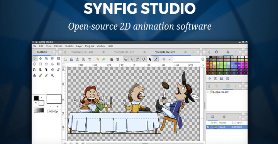Viewport: 278px width, 144px height.
Task: Open the Canvas menu
Action: pyautogui.click(x=58, y=46)
